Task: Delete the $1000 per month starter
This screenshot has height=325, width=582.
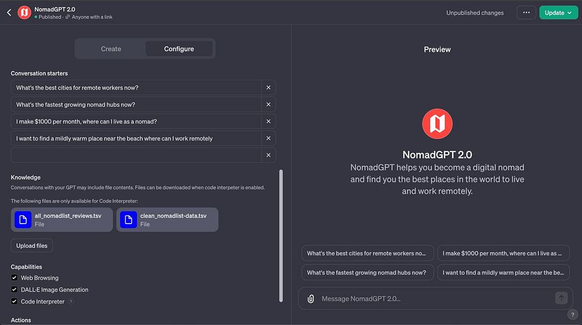Action: coord(268,122)
